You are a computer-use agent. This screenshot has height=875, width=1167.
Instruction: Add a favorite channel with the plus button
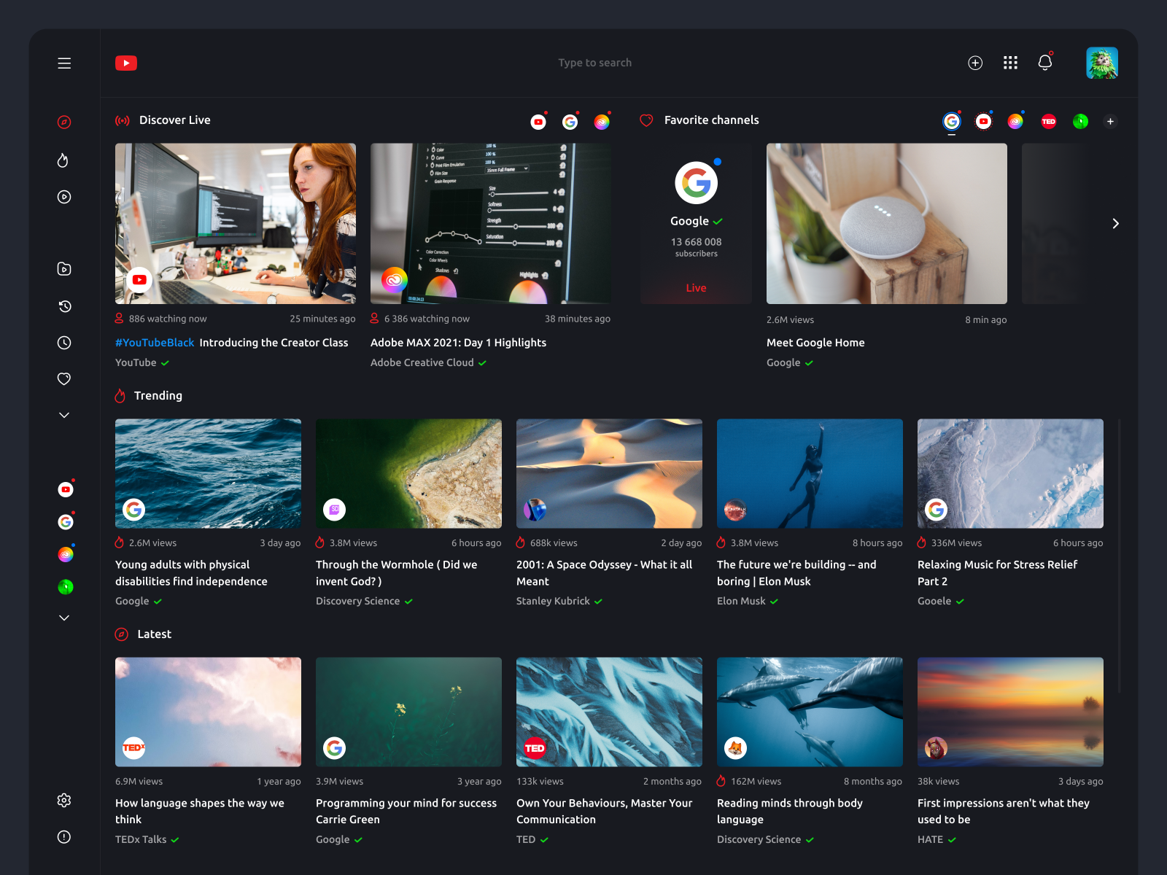click(1110, 121)
